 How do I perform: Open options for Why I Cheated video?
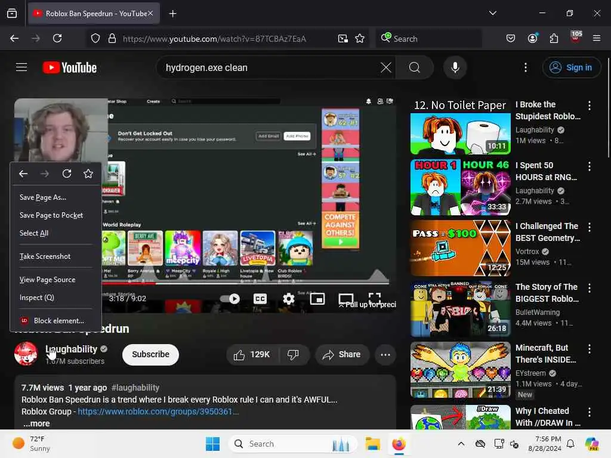(589, 411)
